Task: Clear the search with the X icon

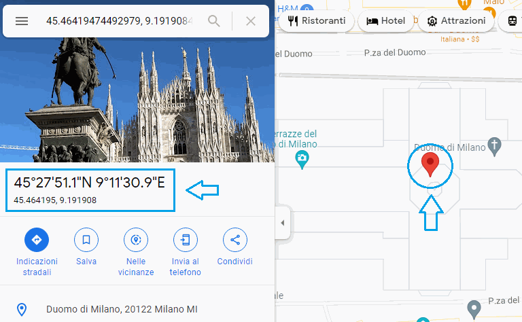Action: click(251, 21)
